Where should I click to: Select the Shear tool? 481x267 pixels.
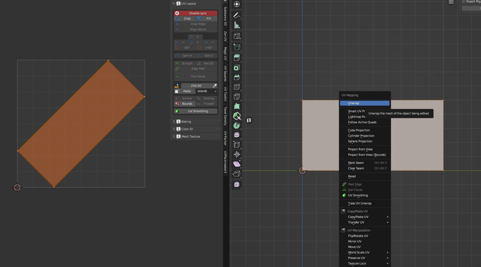237,164
